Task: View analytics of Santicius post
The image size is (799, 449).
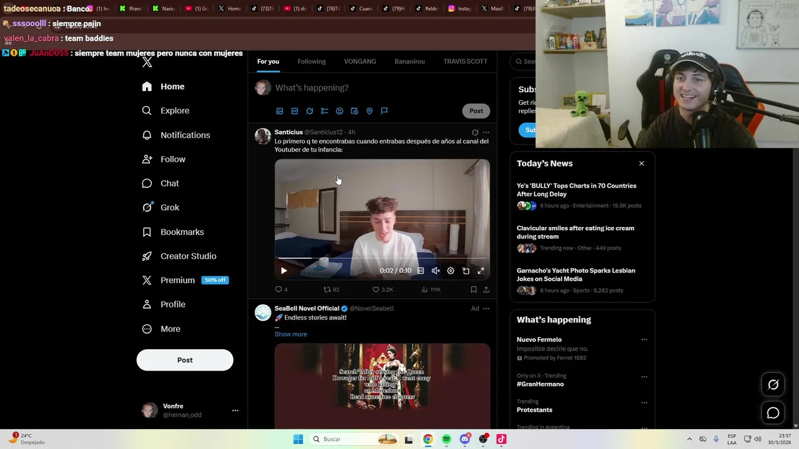Action: (x=431, y=289)
